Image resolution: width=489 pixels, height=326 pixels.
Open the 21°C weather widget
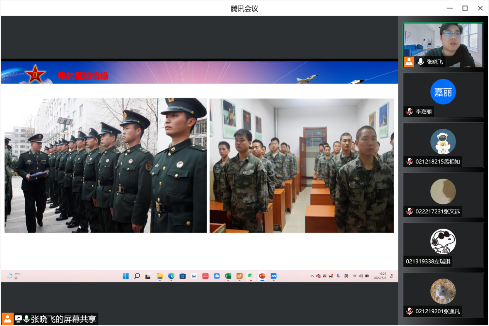click(x=14, y=275)
